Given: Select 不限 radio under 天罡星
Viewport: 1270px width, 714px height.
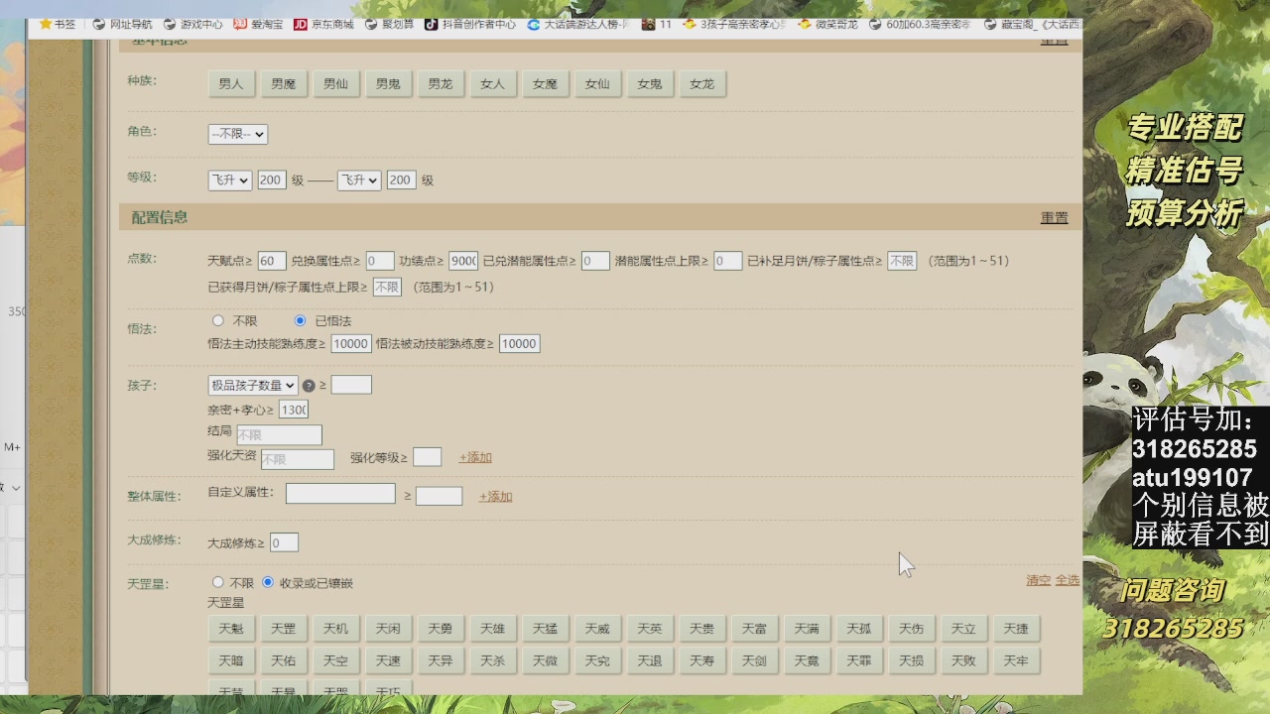Looking at the screenshot, I should (218, 582).
